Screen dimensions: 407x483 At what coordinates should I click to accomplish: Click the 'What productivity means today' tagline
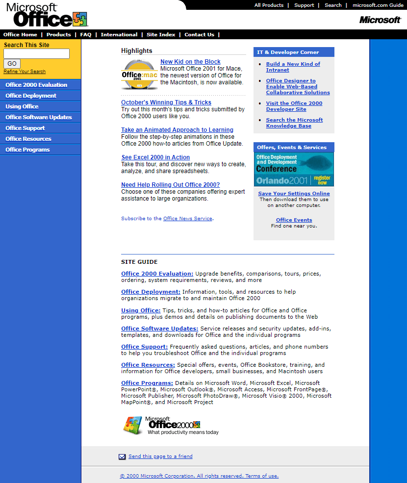pos(183,432)
